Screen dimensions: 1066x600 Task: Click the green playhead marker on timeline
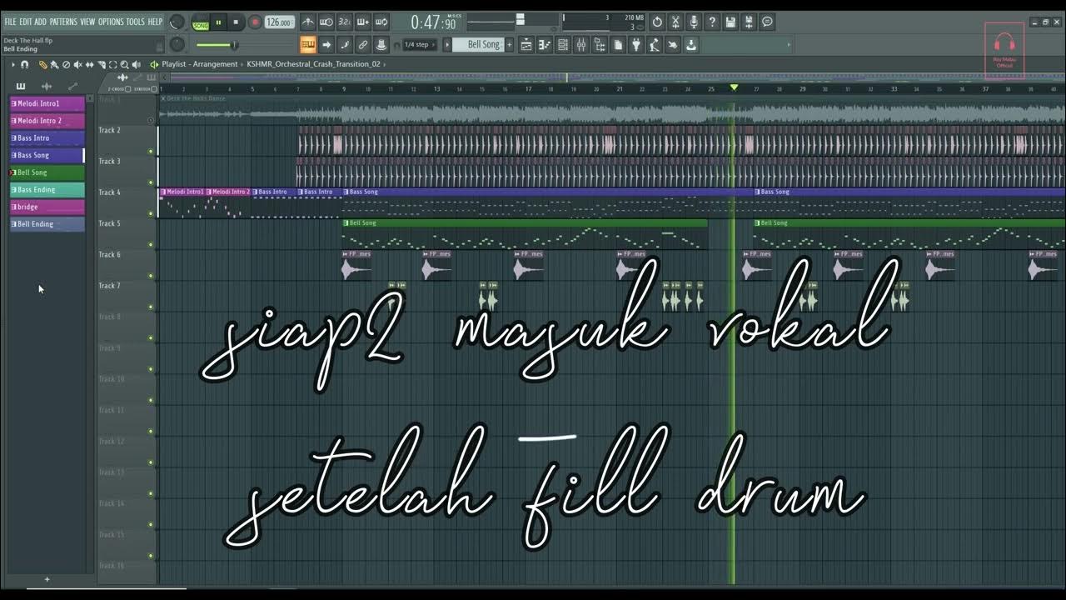[x=734, y=87]
